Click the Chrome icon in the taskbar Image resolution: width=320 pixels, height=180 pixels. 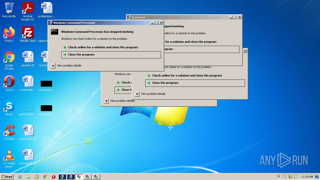tap(45, 177)
